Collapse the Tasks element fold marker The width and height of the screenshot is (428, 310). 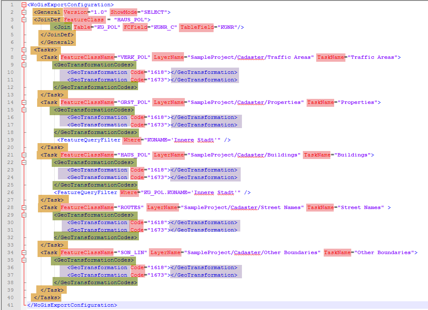tap(24, 49)
